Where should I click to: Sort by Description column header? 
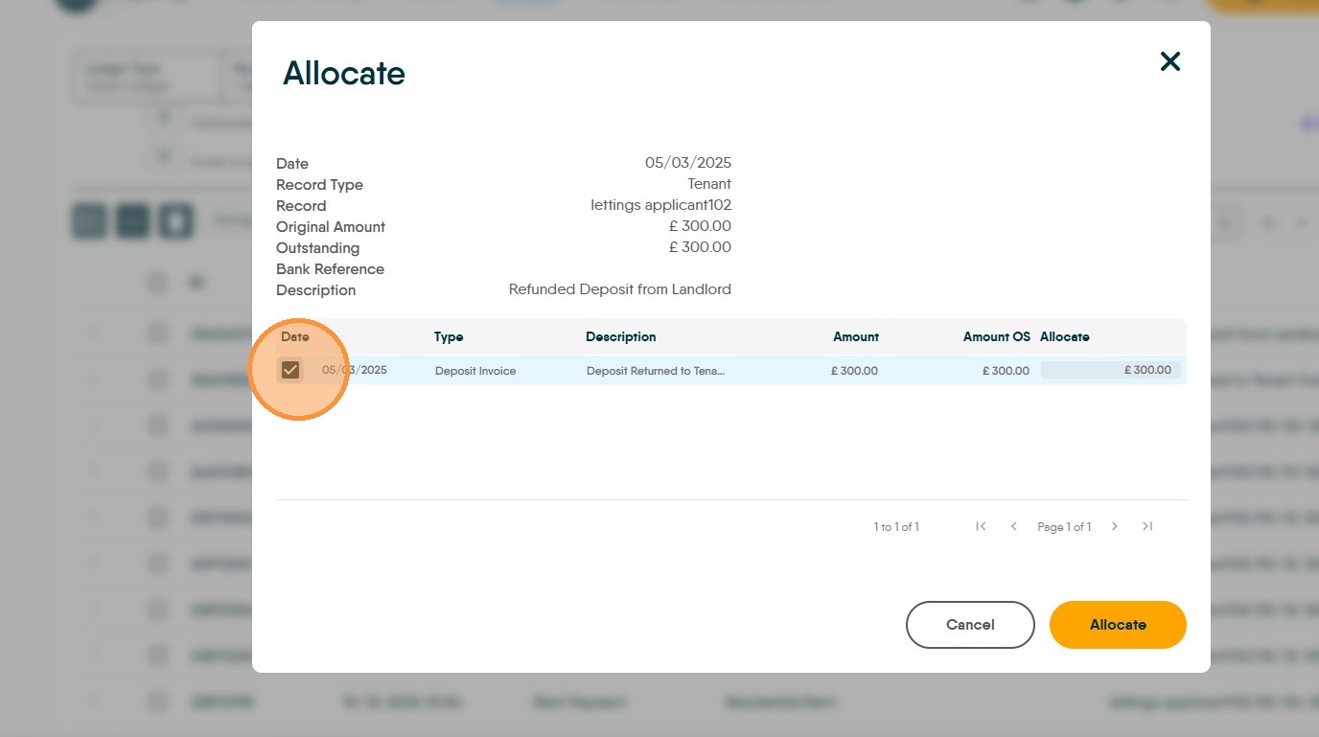[621, 337]
